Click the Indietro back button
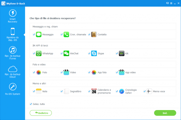 (x=41, y=113)
